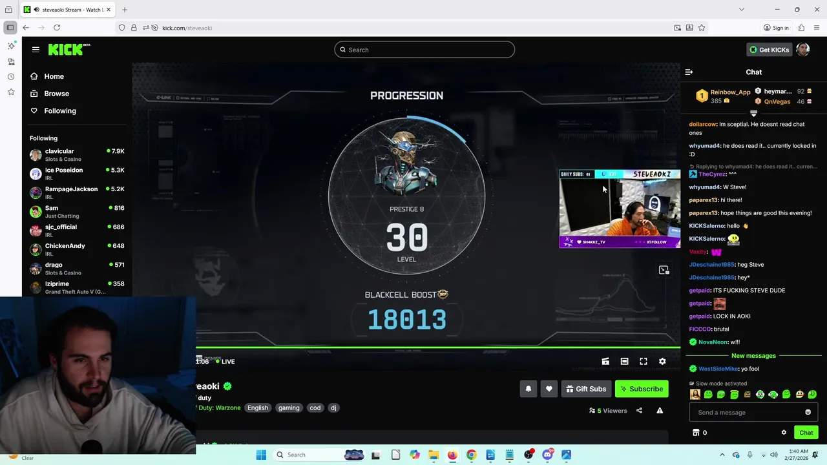Click Sign in in Firefox toolbar
Screen dimensions: 827x465
776,28
